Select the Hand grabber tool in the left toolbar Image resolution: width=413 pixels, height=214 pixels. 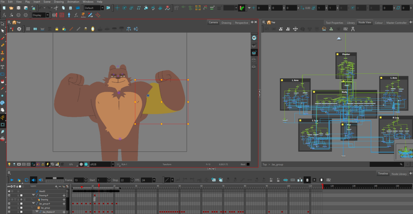tap(2, 110)
